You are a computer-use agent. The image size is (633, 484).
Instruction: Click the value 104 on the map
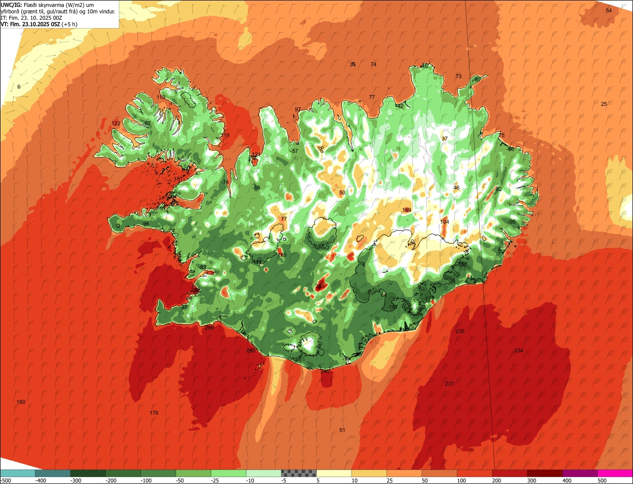click(445, 222)
